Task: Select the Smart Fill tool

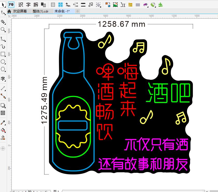Action: (3, 138)
